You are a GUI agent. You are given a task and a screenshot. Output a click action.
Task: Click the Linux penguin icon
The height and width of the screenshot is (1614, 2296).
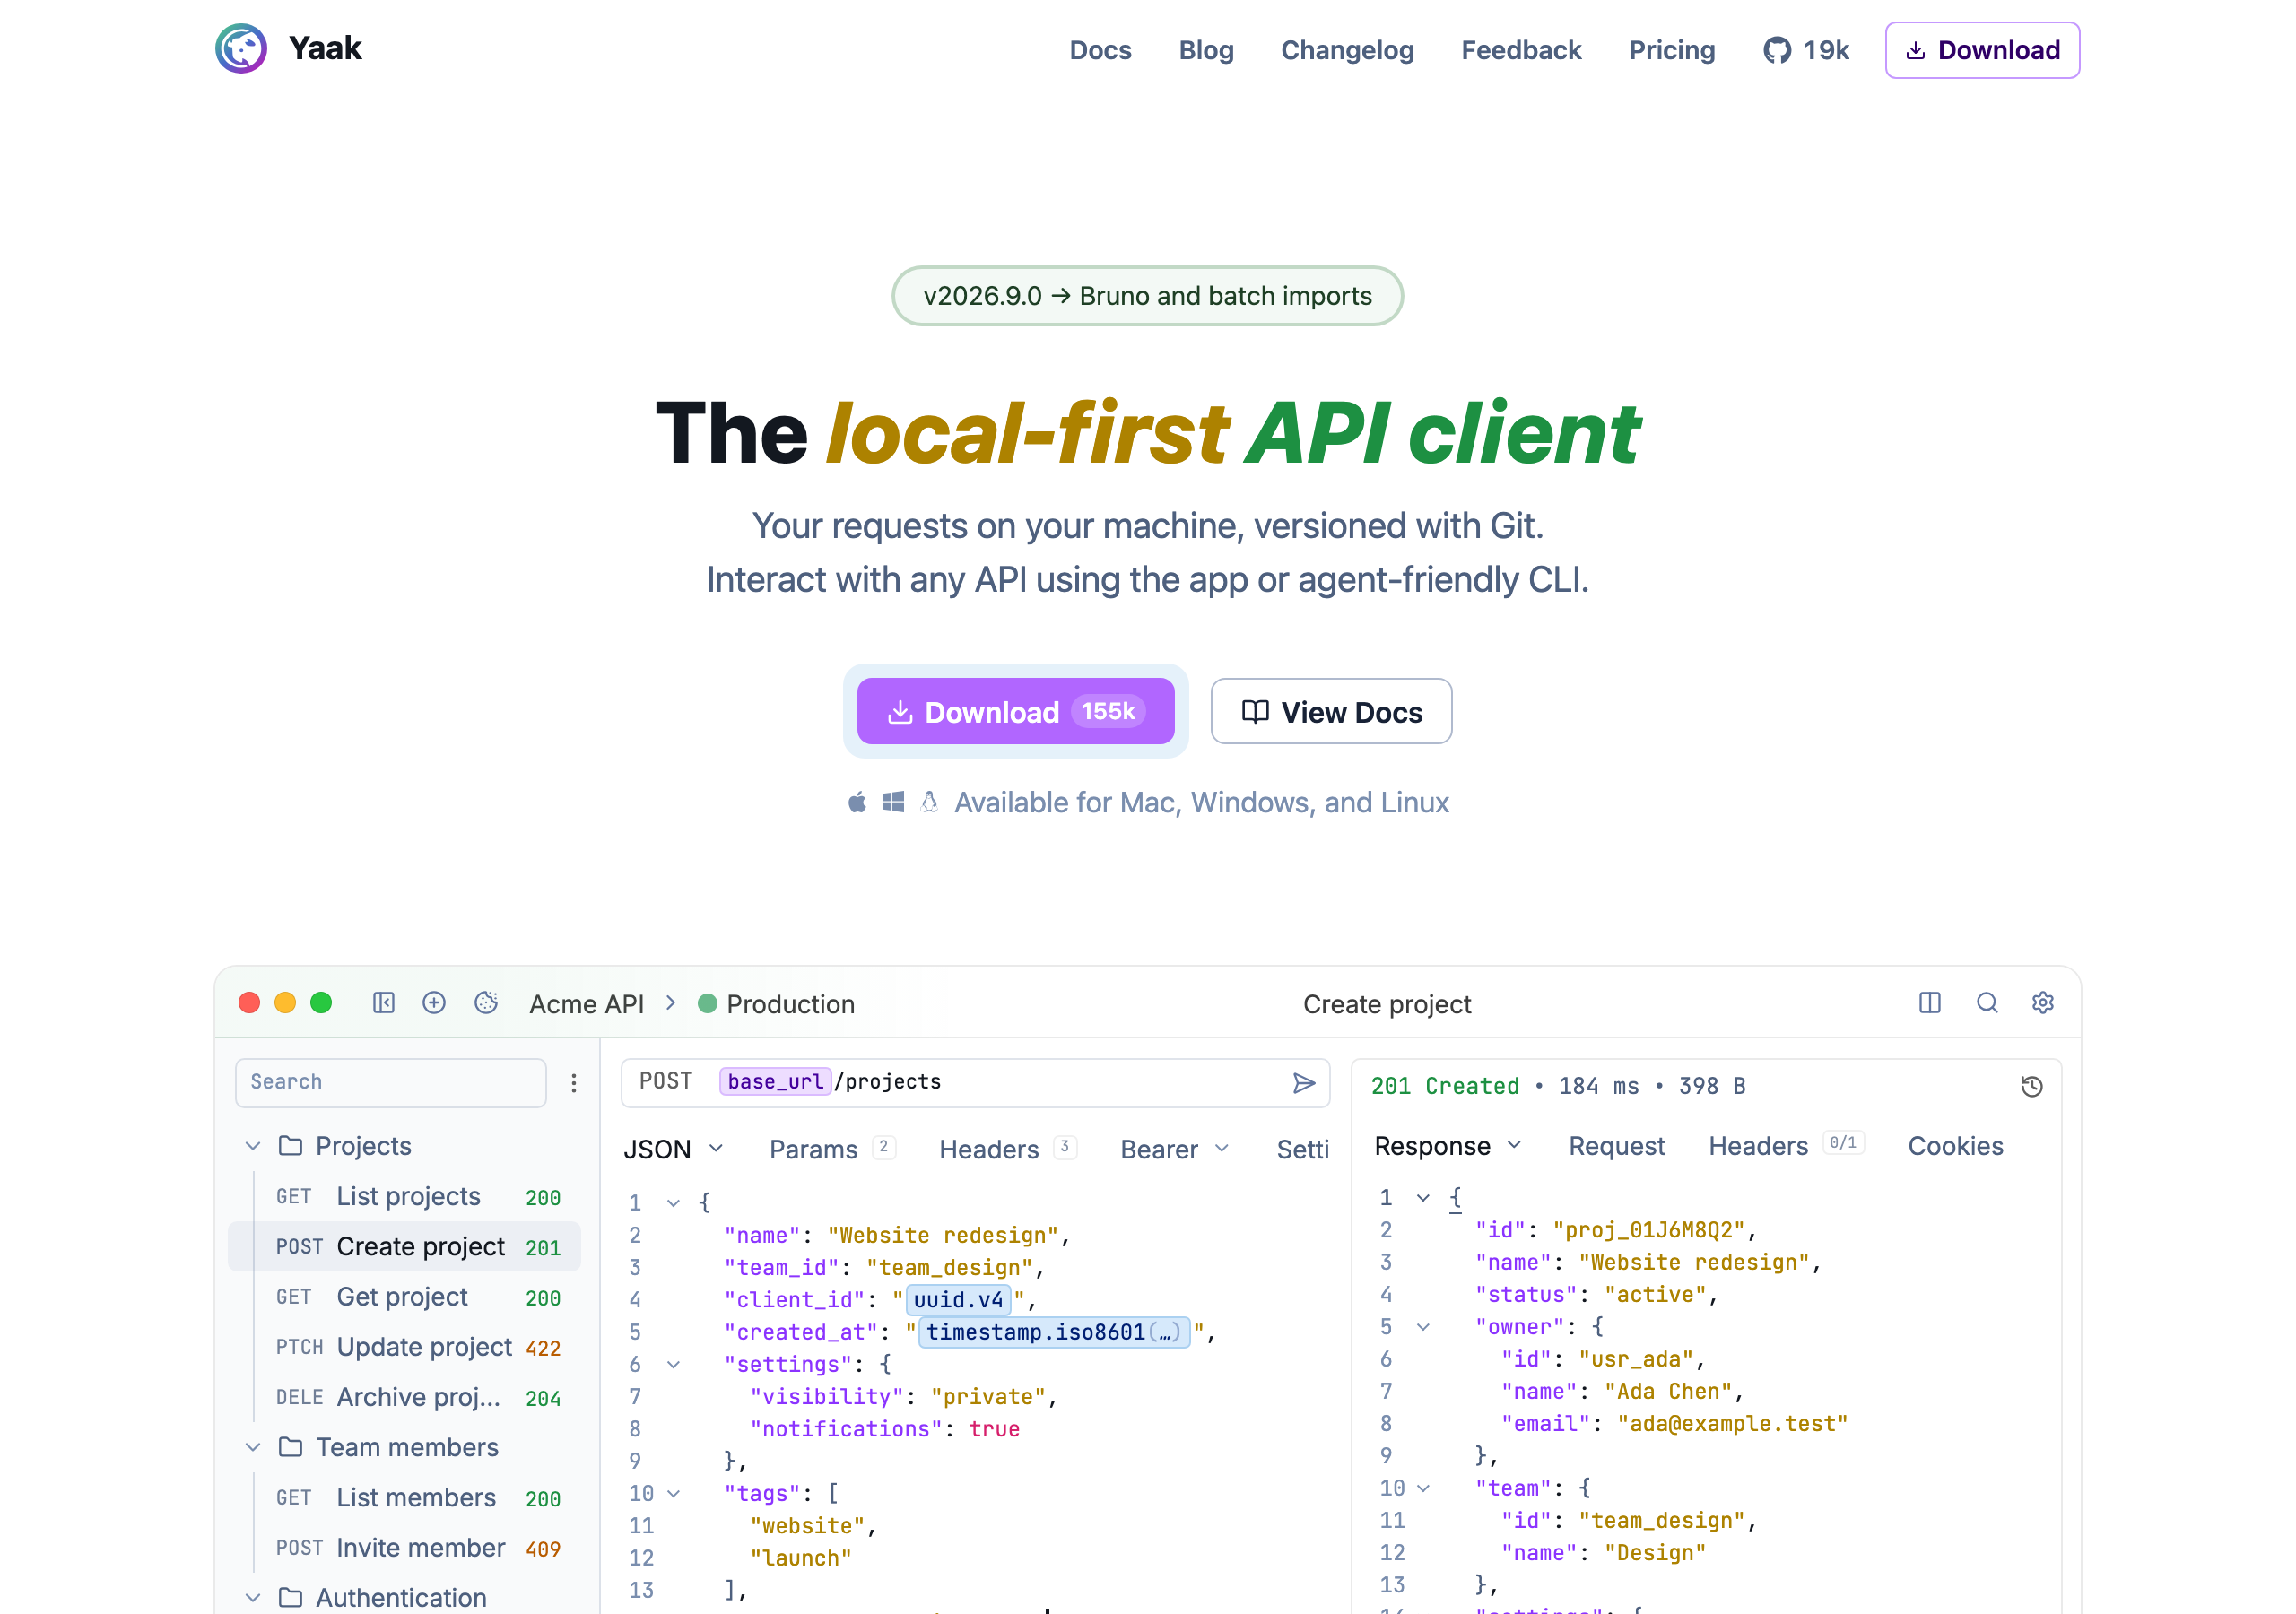click(929, 802)
